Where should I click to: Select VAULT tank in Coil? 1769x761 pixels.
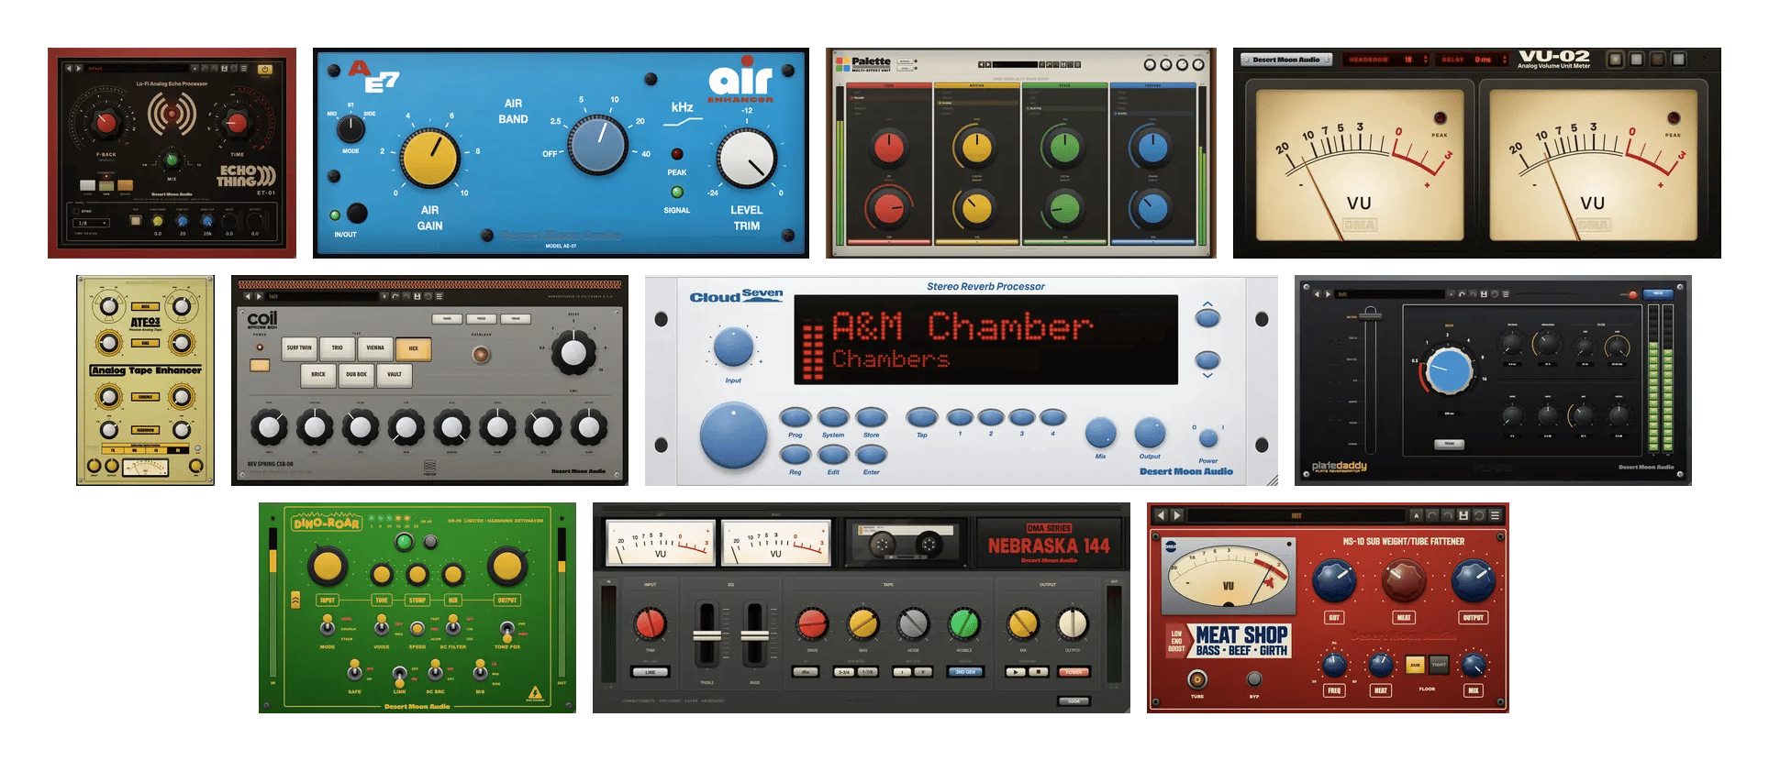[395, 374]
